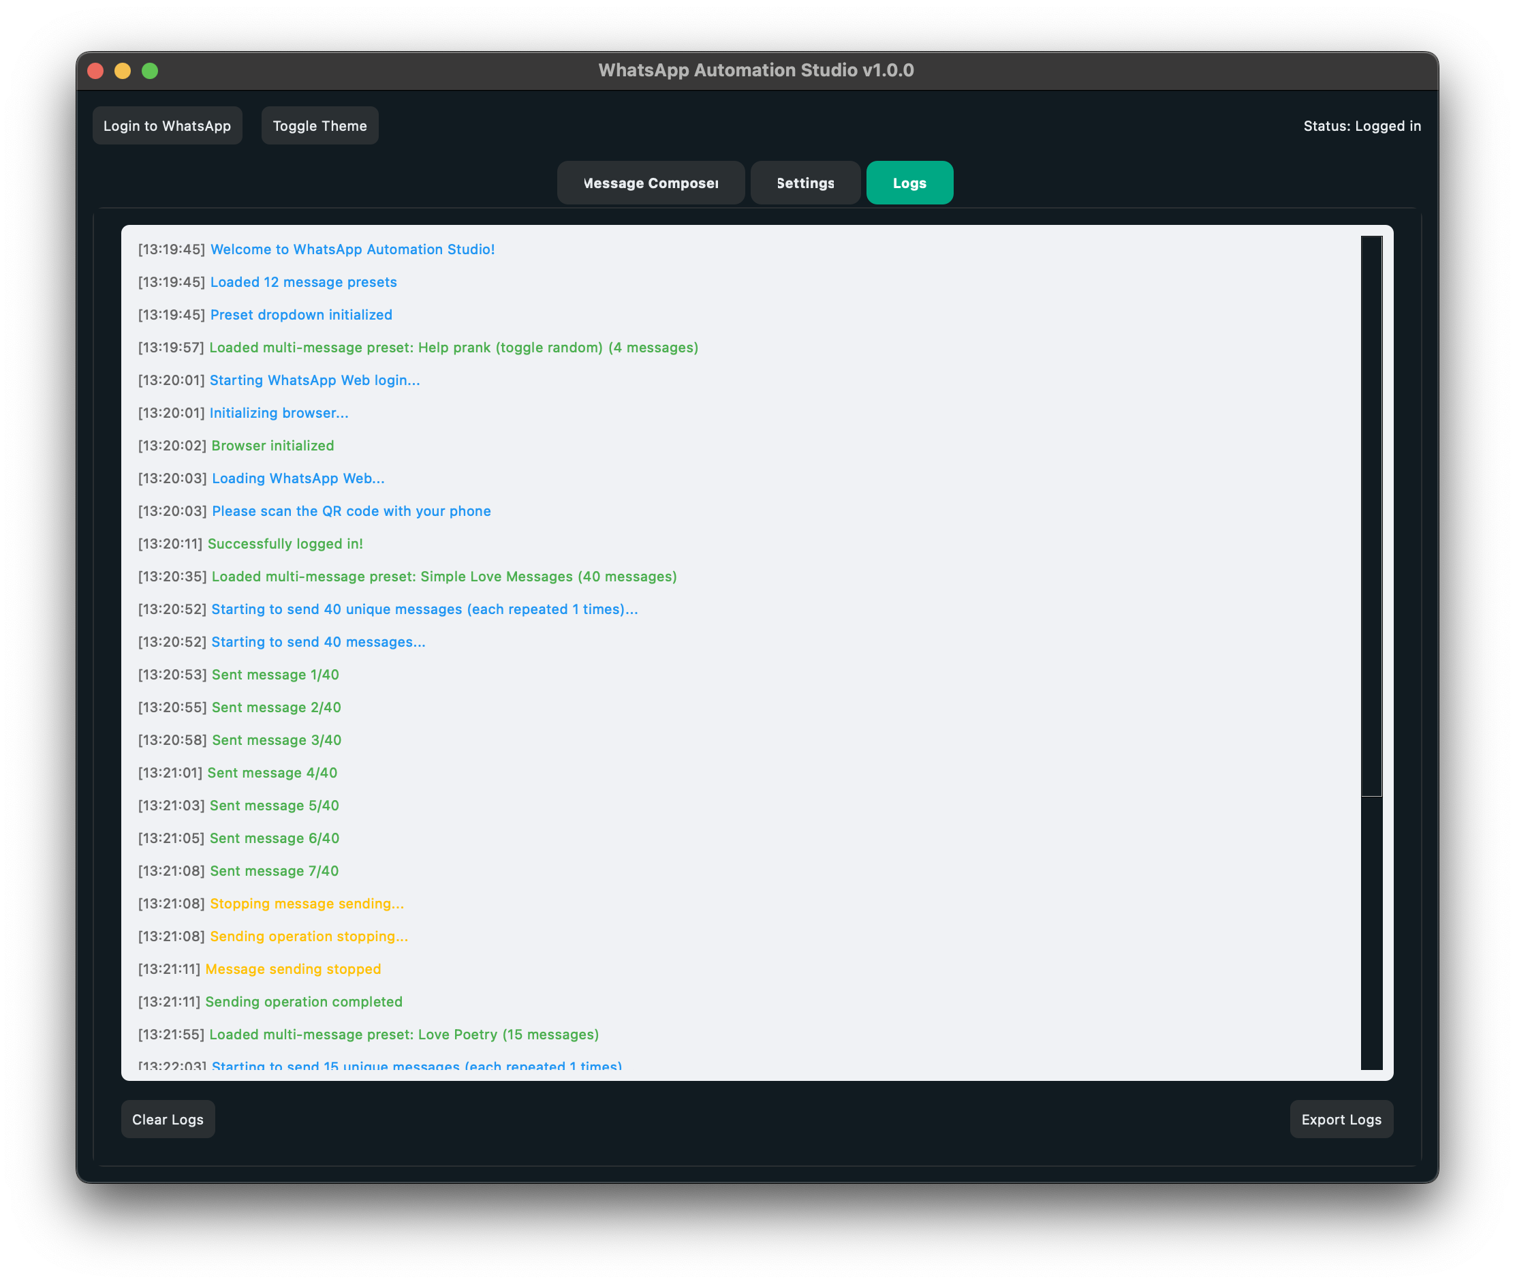Click the green zoom window control
This screenshot has width=1515, height=1284.
tap(149, 71)
